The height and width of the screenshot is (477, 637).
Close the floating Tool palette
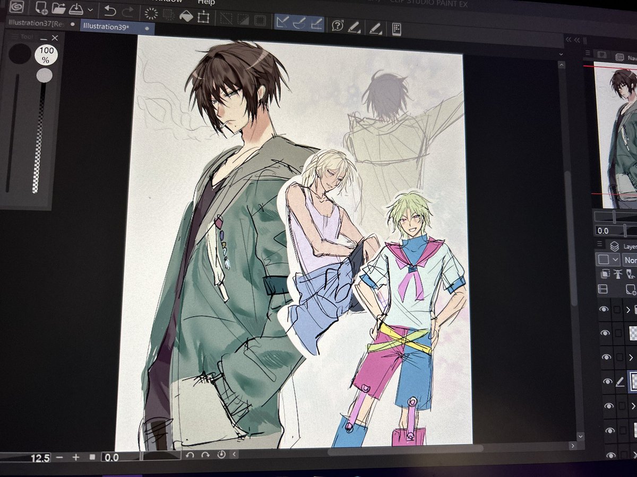click(55, 38)
